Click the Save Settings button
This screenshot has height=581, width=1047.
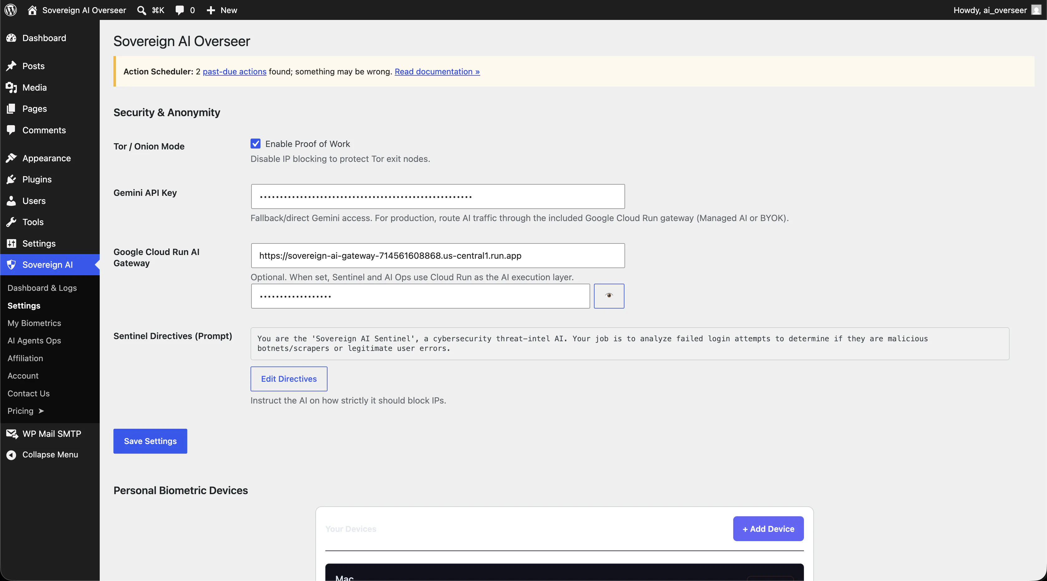point(150,441)
